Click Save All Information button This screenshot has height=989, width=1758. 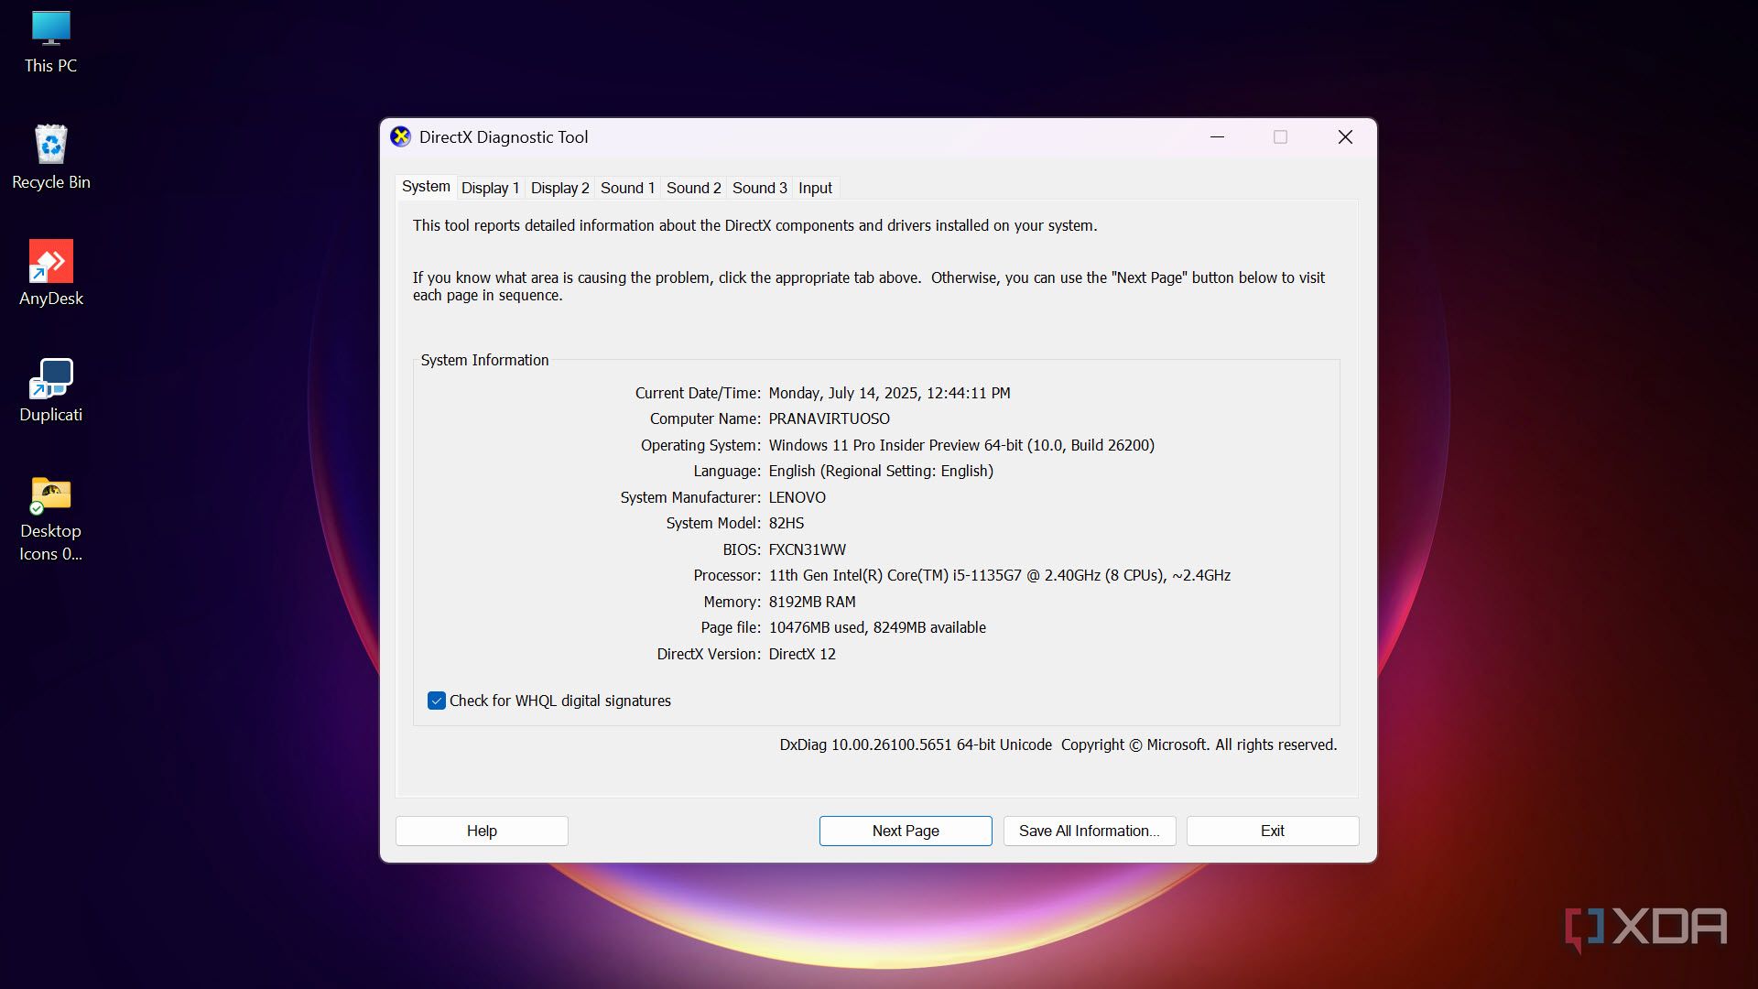point(1090,831)
